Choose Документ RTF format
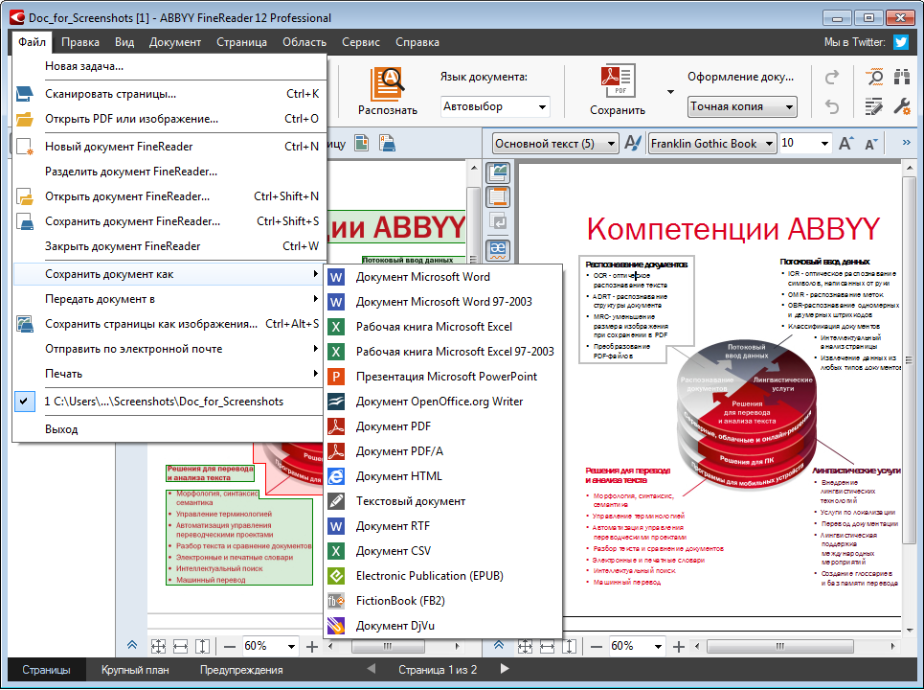This screenshot has height=690, width=924. tap(442, 526)
